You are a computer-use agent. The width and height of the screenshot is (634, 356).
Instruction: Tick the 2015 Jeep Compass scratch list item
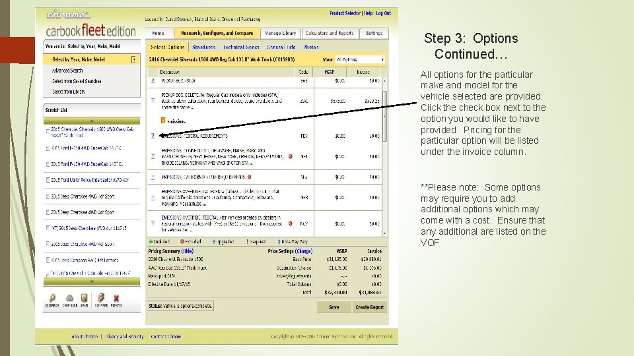coord(48,260)
